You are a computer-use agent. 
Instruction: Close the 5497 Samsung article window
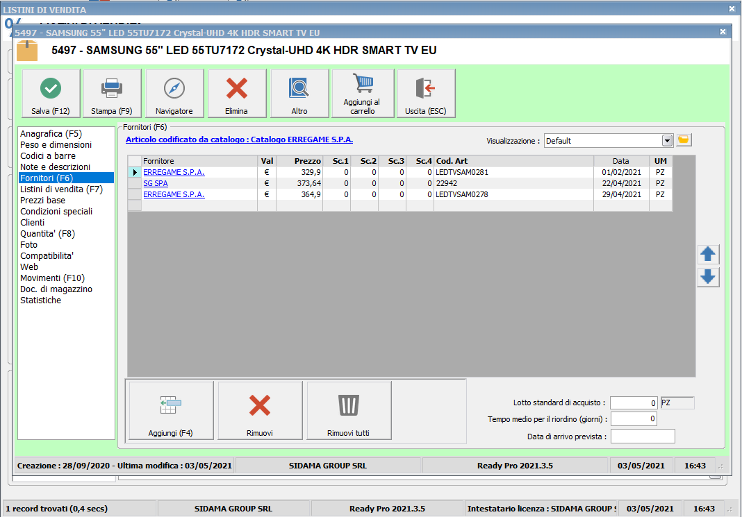pyautogui.click(x=723, y=32)
